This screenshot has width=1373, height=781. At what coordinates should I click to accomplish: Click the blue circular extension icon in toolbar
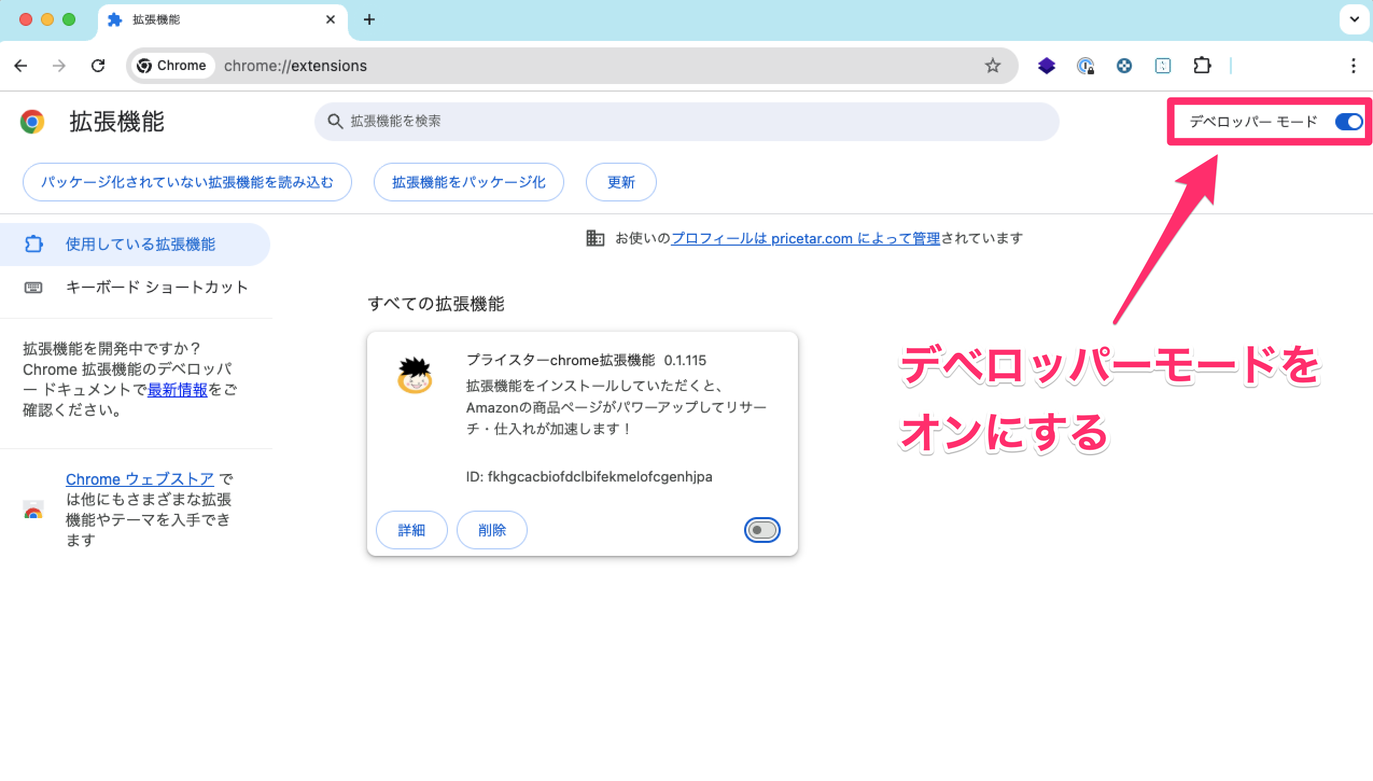click(1124, 66)
